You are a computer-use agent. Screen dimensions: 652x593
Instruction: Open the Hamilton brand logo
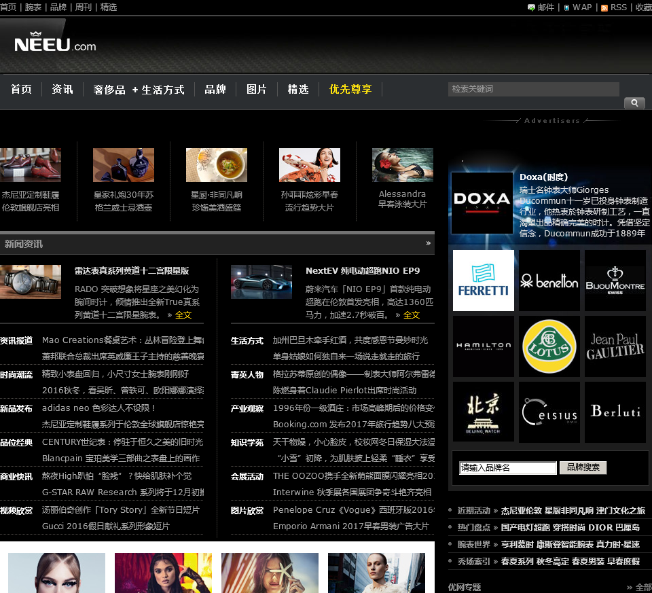point(483,346)
